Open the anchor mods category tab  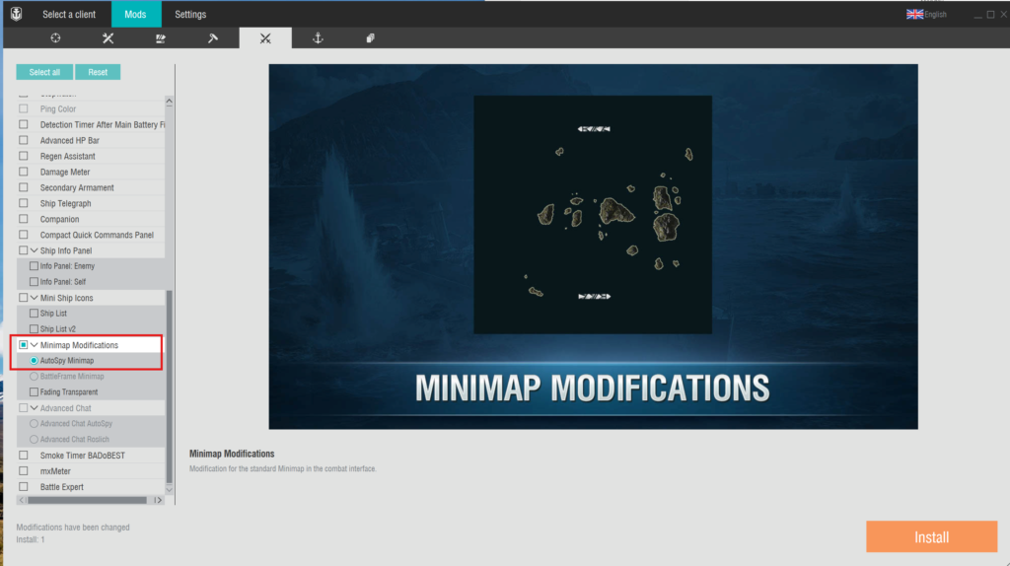click(318, 38)
